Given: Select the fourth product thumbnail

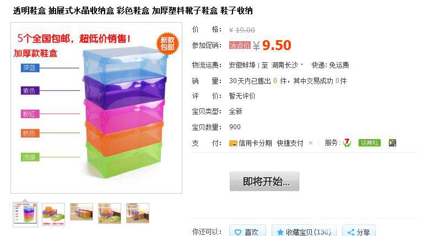Looking at the screenshot, I should point(110,213).
